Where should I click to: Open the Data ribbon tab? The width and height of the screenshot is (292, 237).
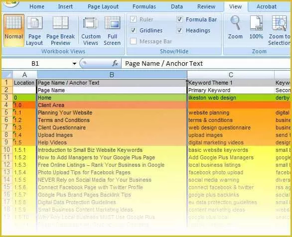coord(177,6)
